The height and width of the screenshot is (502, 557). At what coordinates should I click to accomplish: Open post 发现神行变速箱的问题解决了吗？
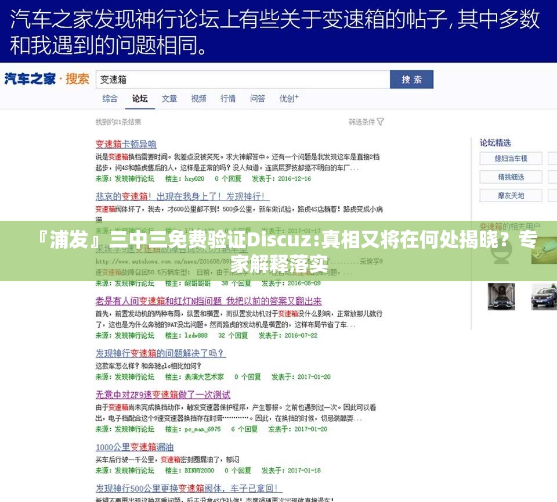click(x=161, y=353)
